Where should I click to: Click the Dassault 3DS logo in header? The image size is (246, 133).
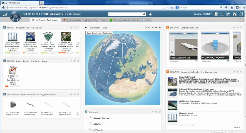(x=5, y=14)
